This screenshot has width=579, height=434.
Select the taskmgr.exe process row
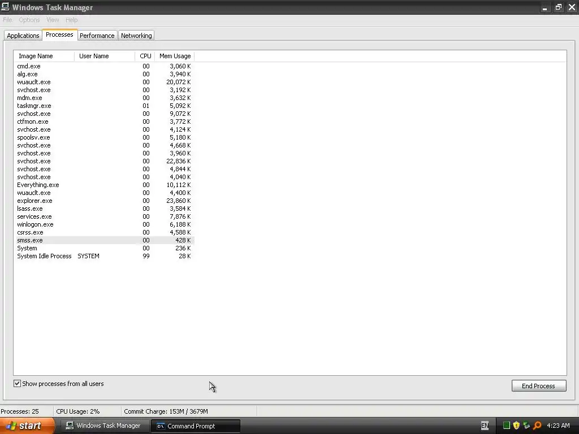click(x=104, y=106)
